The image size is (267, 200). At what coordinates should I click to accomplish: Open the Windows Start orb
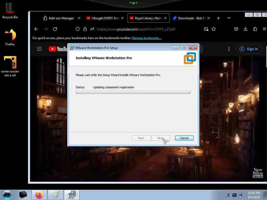pos(7,195)
